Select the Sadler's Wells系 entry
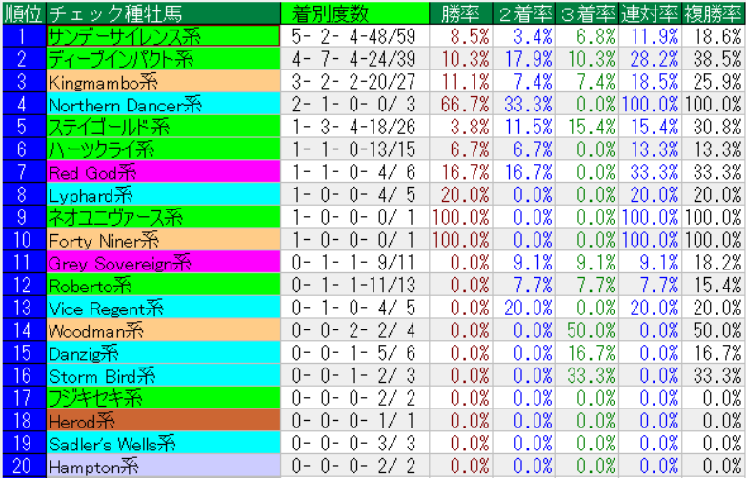 (164, 443)
